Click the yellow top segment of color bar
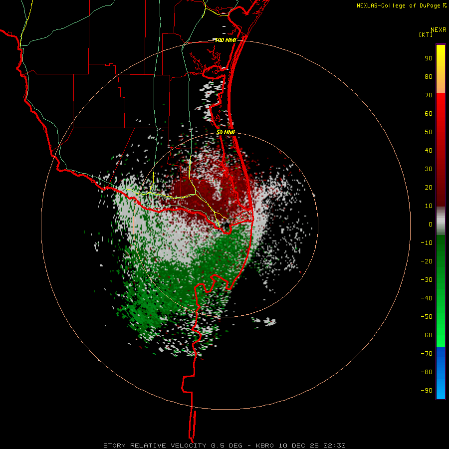 click(x=441, y=69)
